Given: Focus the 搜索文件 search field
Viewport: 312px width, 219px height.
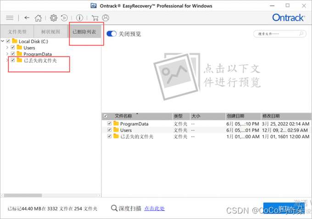Looking at the screenshot, I should (x=279, y=34).
